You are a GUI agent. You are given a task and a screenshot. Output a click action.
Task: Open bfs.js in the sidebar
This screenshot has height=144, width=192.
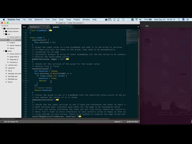10,71
